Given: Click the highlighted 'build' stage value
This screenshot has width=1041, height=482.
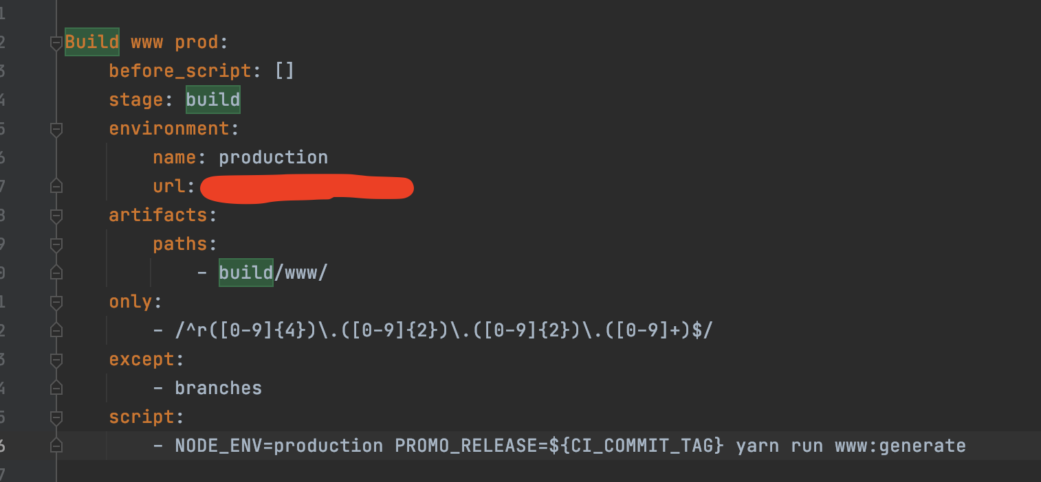Looking at the screenshot, I should pyautogui.click(x=213, y=100).
